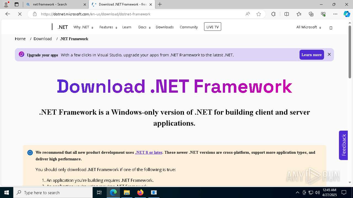
Task: Add page to favorites star
Action: click(x=259, y=14)
